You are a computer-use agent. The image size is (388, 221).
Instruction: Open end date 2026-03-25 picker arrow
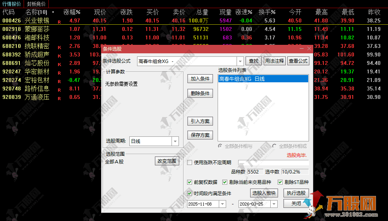(274, 204)
